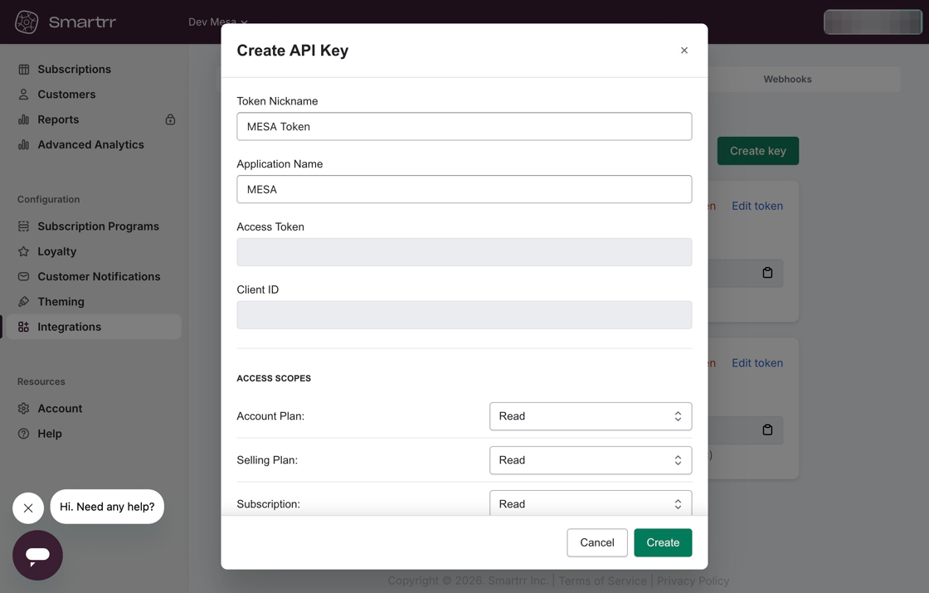Click the Smartrr logo icon
The height and width of the screenshot is (593, 929).
tap(27, 22)
